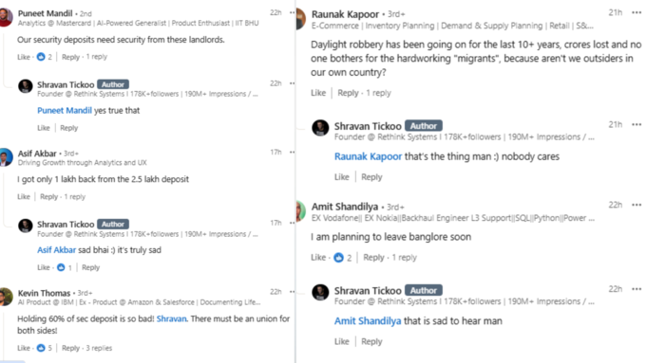Expand the 1 reply under Raunak Kapoor's comment
Viewport: 646px width, 363px height.
click(x=379, y=93)
